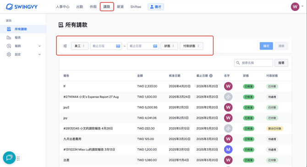Expand the 設定 chevron
307x167 pixels.
[39, 55]
